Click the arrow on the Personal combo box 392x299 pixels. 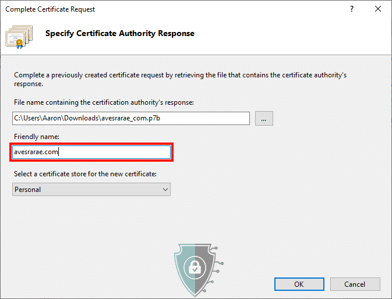click(165, 189)
